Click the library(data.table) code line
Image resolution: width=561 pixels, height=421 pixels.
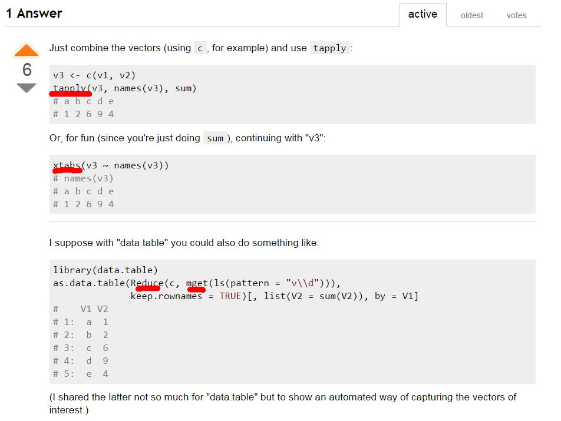(105, 270)
